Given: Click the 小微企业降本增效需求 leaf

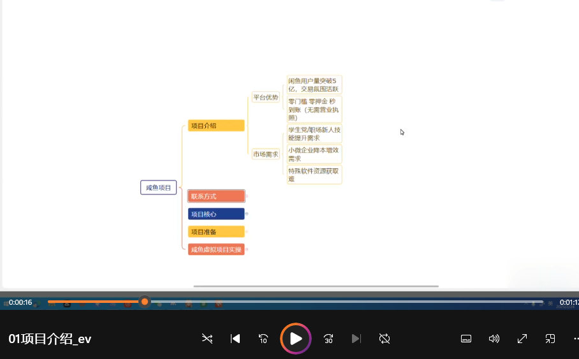Looking at the screenshot, I should pyautogui.click(x=314, y=154).
